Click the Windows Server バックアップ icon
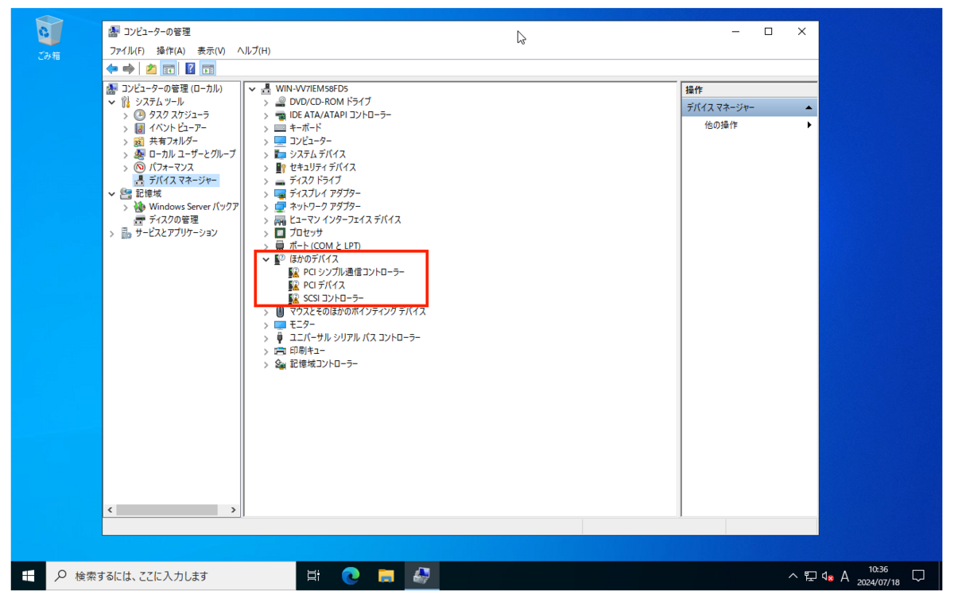Viewport: 954px width, 602px height. 140,207
